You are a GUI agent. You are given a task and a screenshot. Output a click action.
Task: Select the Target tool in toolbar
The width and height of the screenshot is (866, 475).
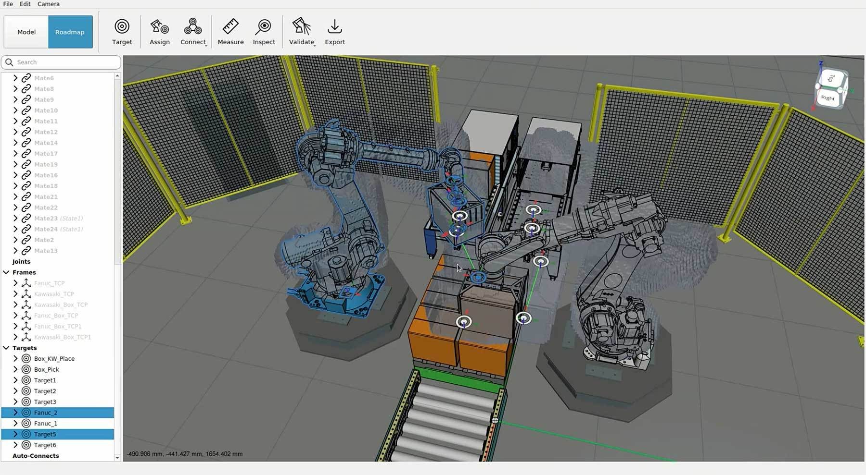122,32
